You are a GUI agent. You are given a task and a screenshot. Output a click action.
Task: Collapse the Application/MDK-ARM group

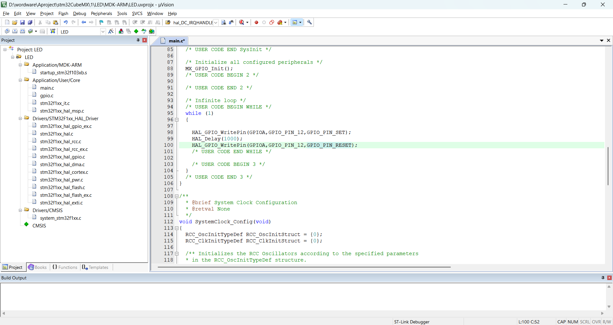coord(20,65)
